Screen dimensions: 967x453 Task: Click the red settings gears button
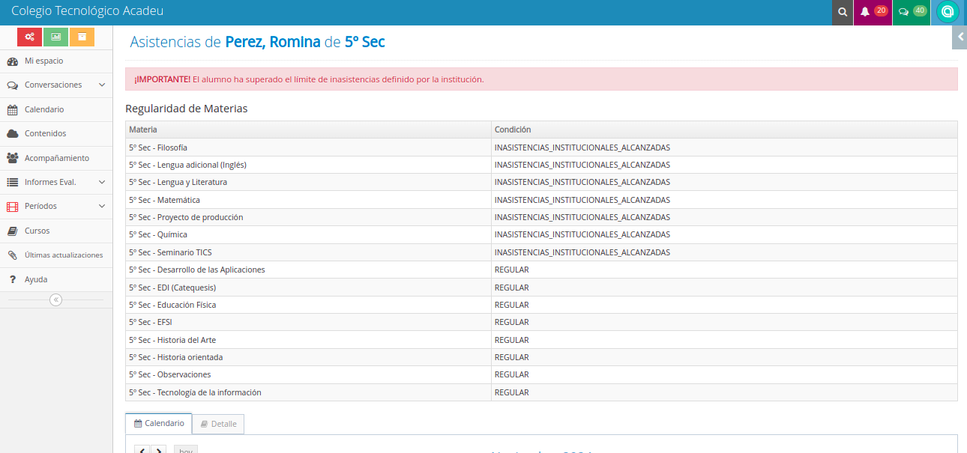tap(29, 37)
